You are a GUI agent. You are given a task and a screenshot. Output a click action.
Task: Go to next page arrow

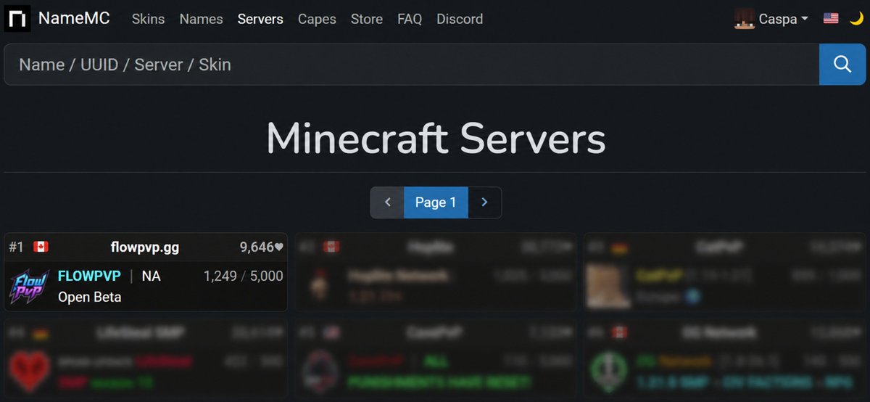click(x=485, y=202)
